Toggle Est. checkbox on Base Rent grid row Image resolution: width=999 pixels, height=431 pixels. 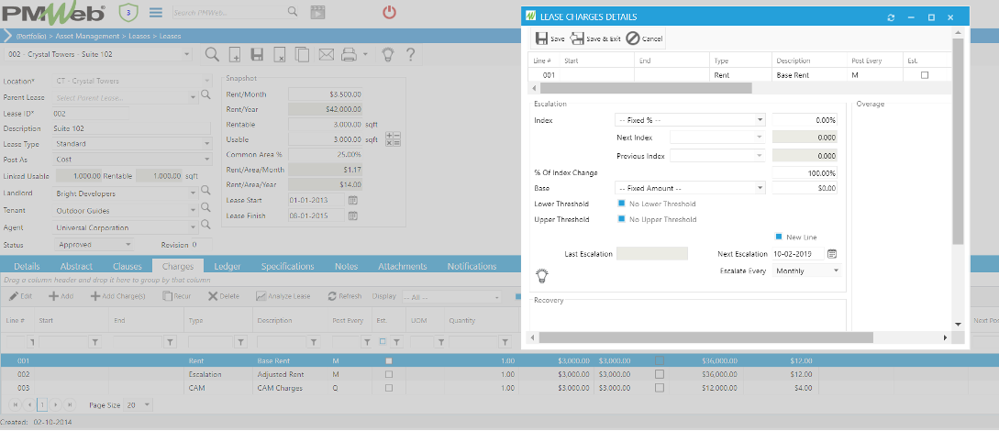point(389,360)
